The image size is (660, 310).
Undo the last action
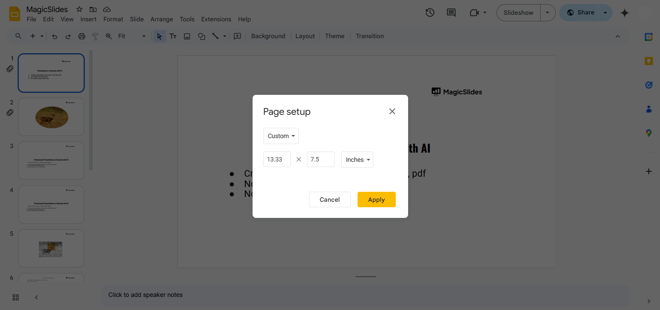tap(54, 36)
